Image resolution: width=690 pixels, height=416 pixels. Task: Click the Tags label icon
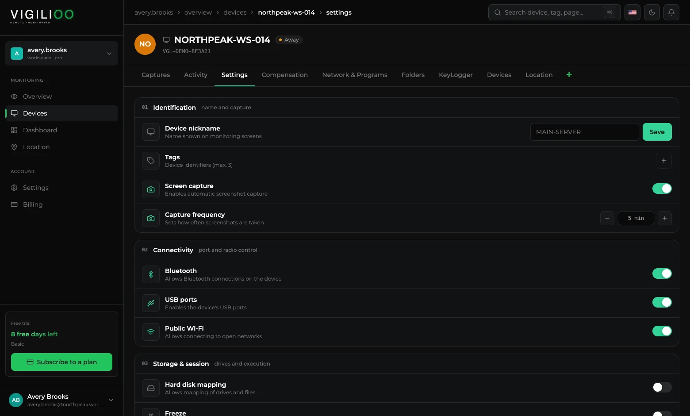(x=151, y=161)
